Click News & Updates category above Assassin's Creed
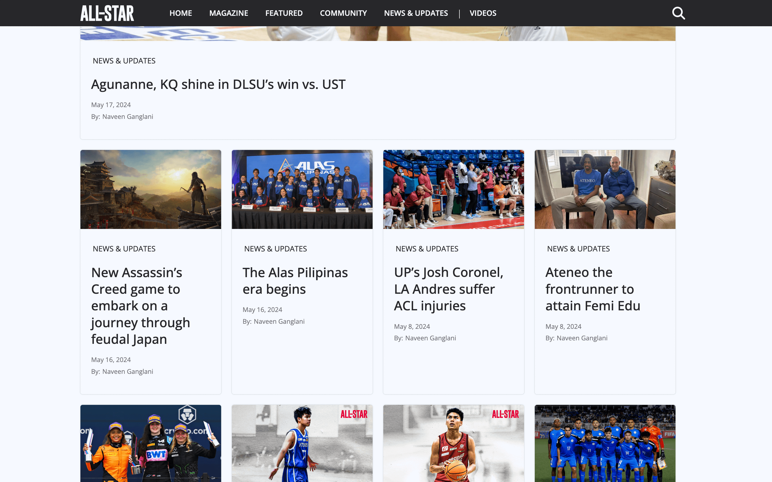The height and width of the screenshot is (482, 772). coord(124,249)
